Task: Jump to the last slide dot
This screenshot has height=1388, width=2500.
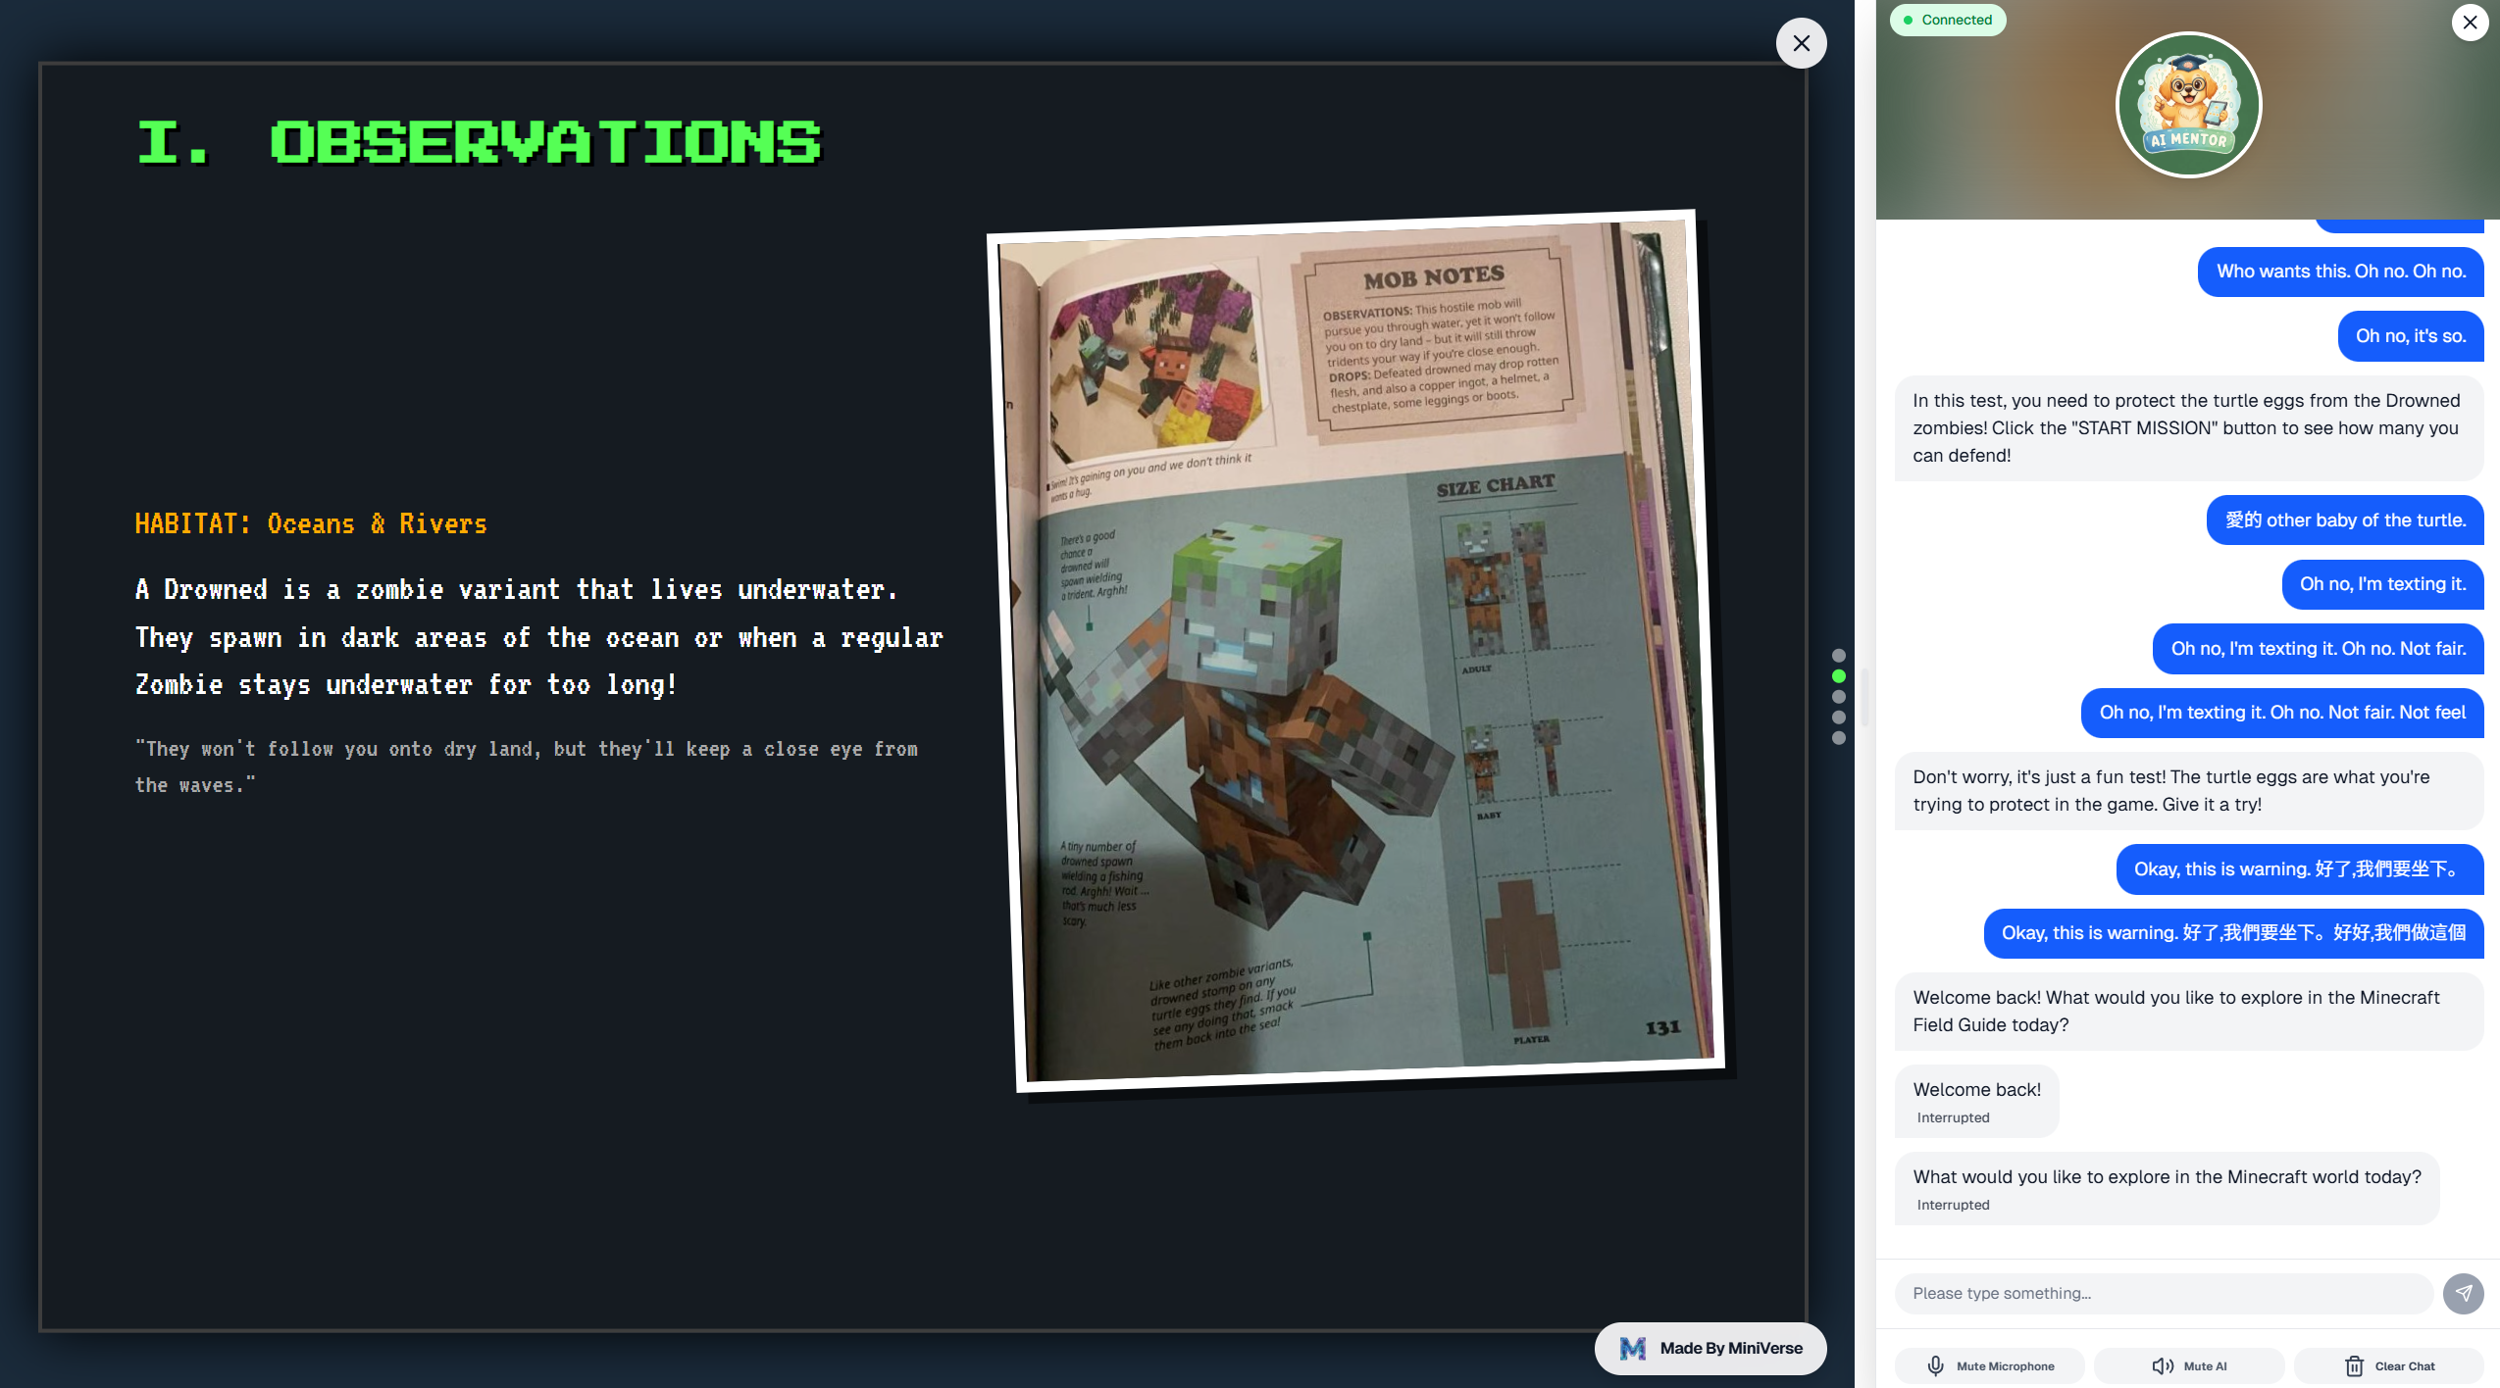Action: (1839, 737)
